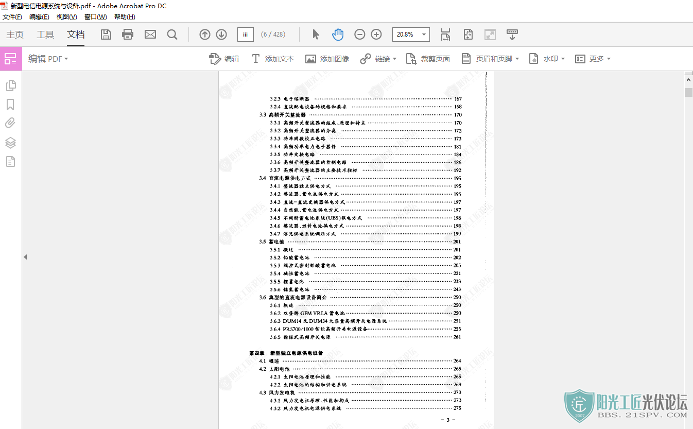Click 添加图像 add image tool
The image size is (693, 429).
click(327, 59)
